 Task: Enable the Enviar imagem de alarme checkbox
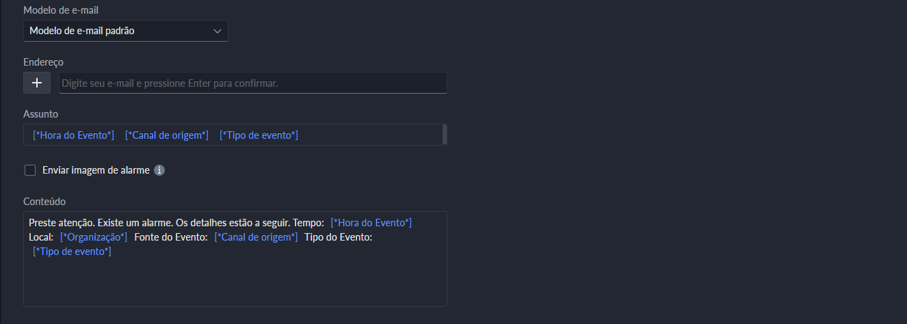point(30,170)
